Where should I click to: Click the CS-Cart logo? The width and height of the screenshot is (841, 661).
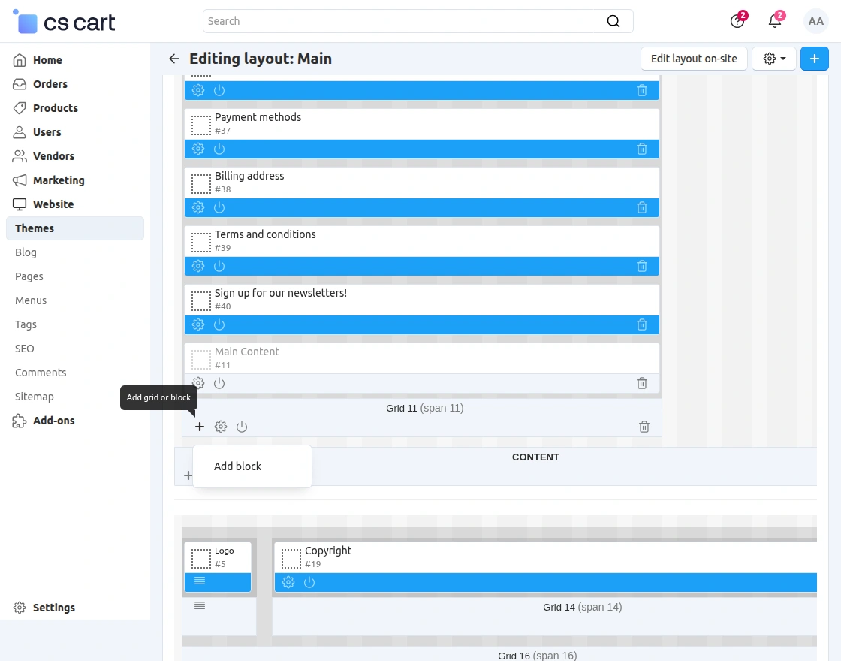pyautogui.click(x=64, y=22)
